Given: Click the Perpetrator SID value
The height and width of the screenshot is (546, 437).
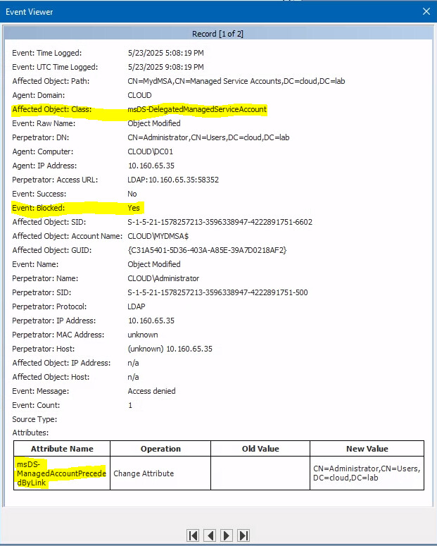Looking at the screenshot, I should tap(217, 292).
